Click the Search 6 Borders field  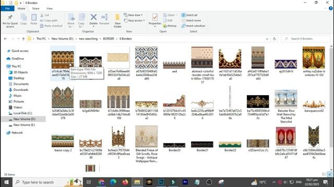[306, 39]
